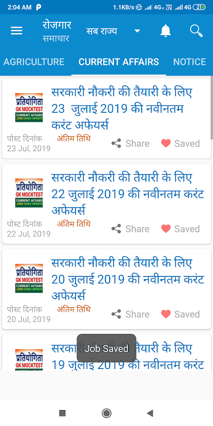Switch to the AGRICULTURE tab
Viewport: 213px width, 426px height.
34,62
